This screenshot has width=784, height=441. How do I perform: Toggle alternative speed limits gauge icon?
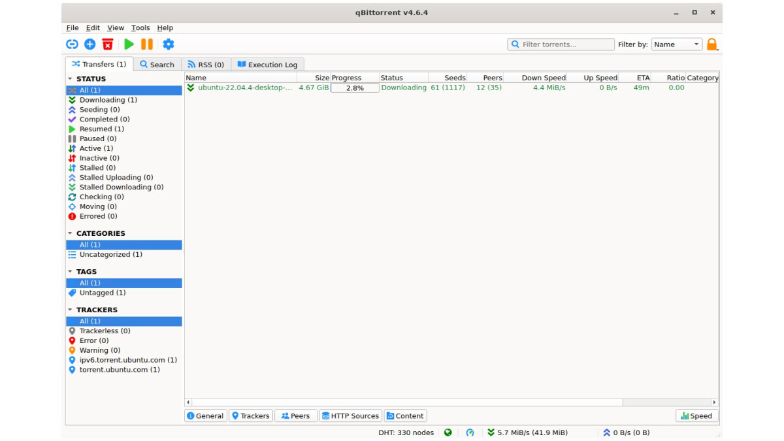point(470,433)
